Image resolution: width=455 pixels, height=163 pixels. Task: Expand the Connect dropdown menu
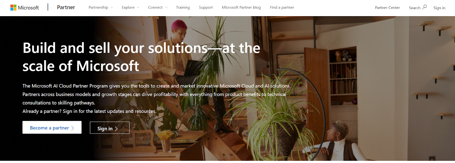tap(158, 8)
